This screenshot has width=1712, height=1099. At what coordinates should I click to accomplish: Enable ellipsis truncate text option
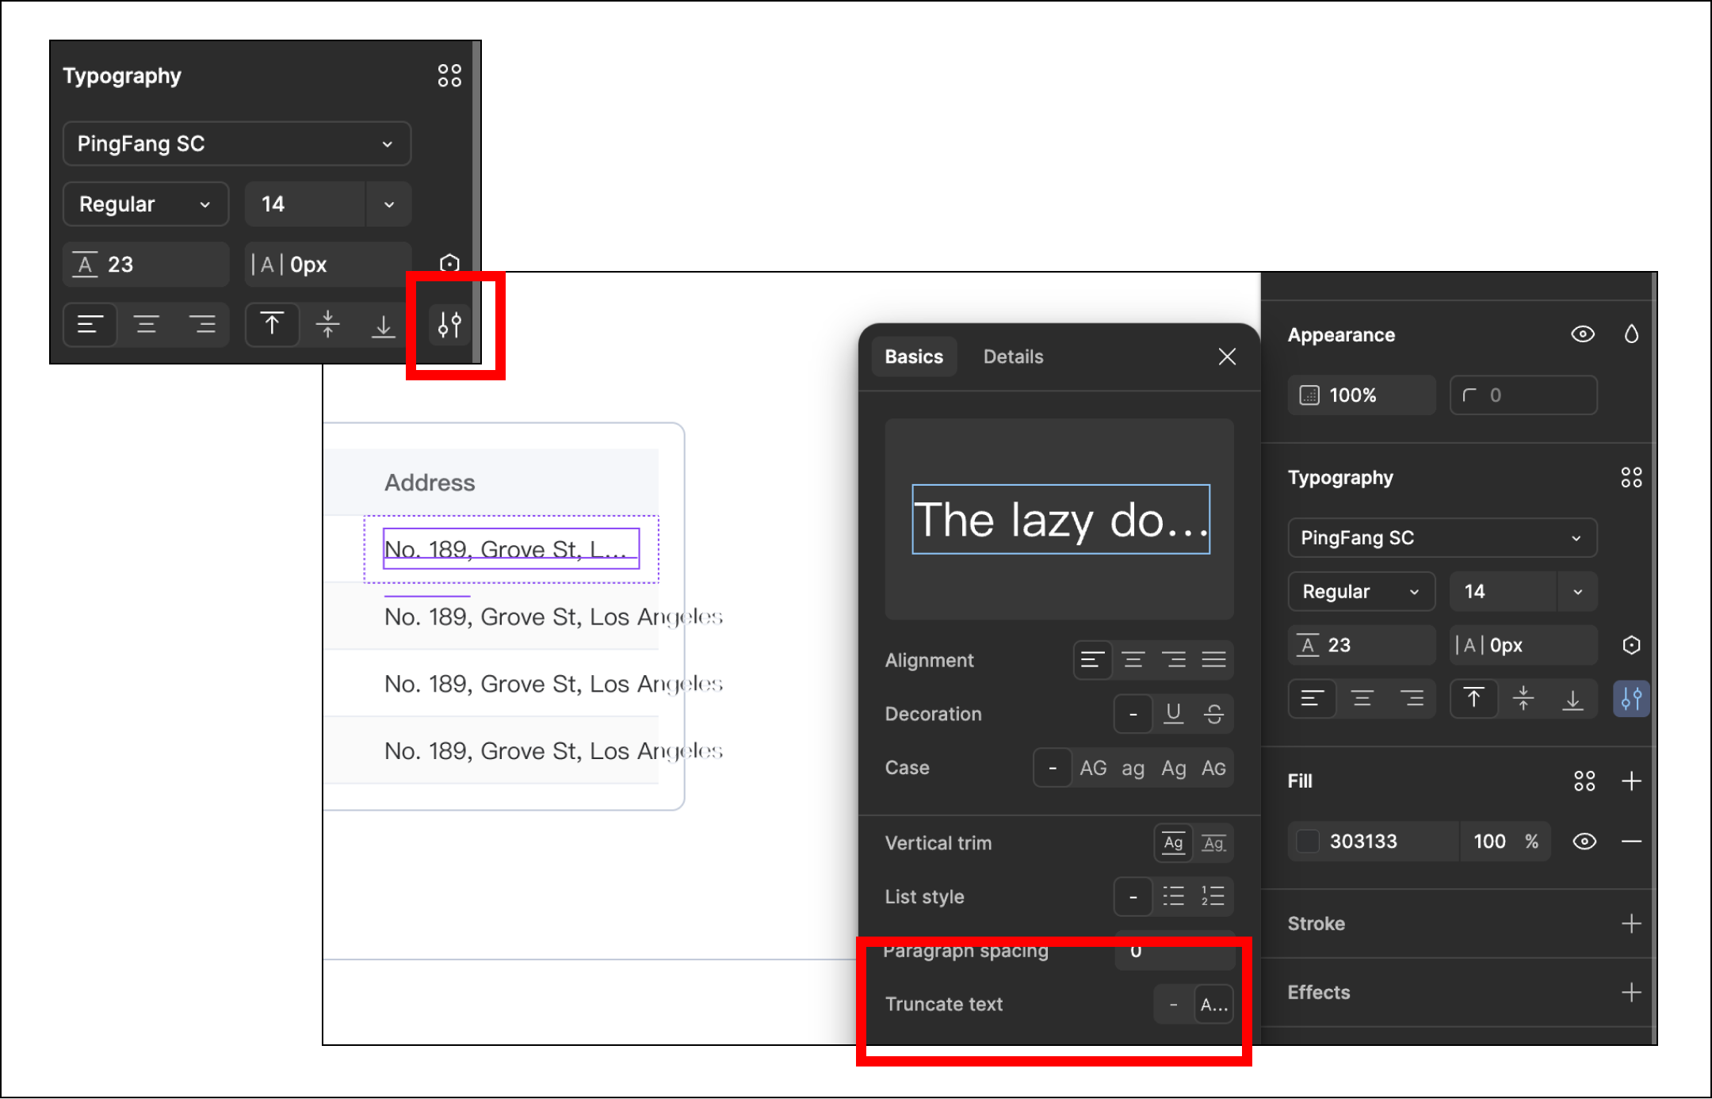point(1213,1005)
